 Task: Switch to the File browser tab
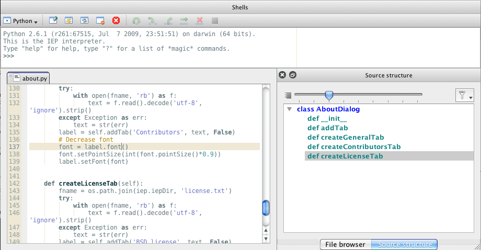pos(346,244)
